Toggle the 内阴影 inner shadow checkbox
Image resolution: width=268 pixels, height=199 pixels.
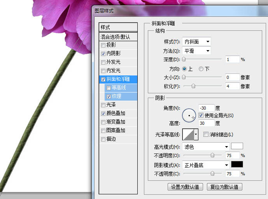coord(103,54)
